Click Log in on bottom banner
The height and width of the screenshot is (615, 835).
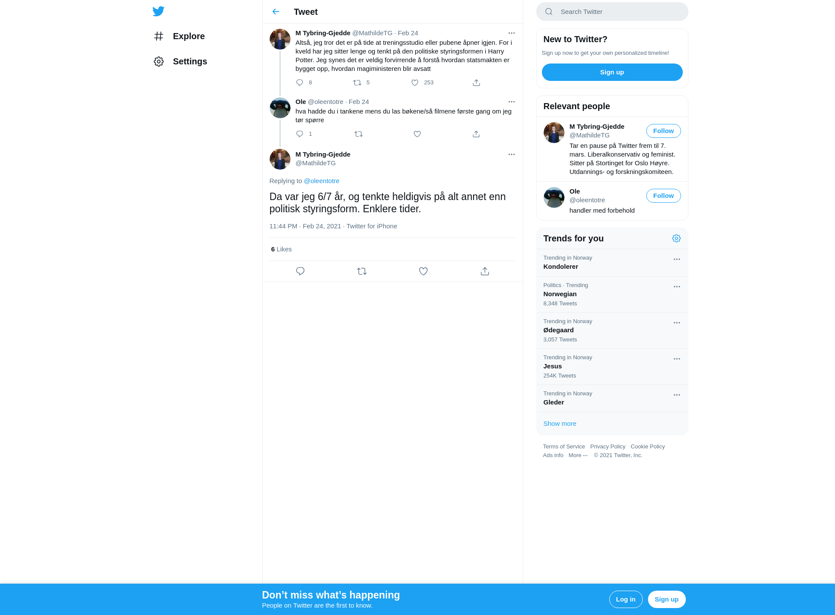coord(626,599)
